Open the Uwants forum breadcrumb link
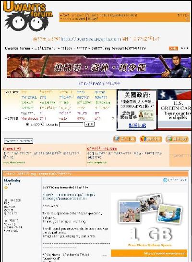 17,48
